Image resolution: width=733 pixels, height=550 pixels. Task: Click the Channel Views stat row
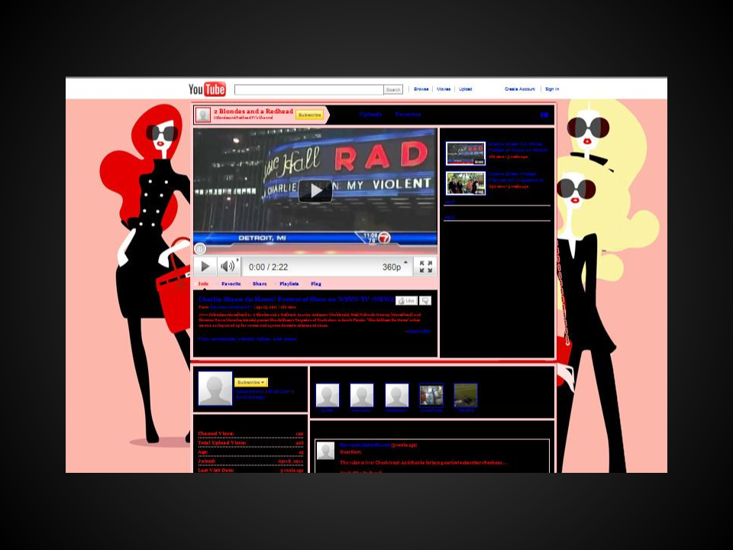click(250, 434)
